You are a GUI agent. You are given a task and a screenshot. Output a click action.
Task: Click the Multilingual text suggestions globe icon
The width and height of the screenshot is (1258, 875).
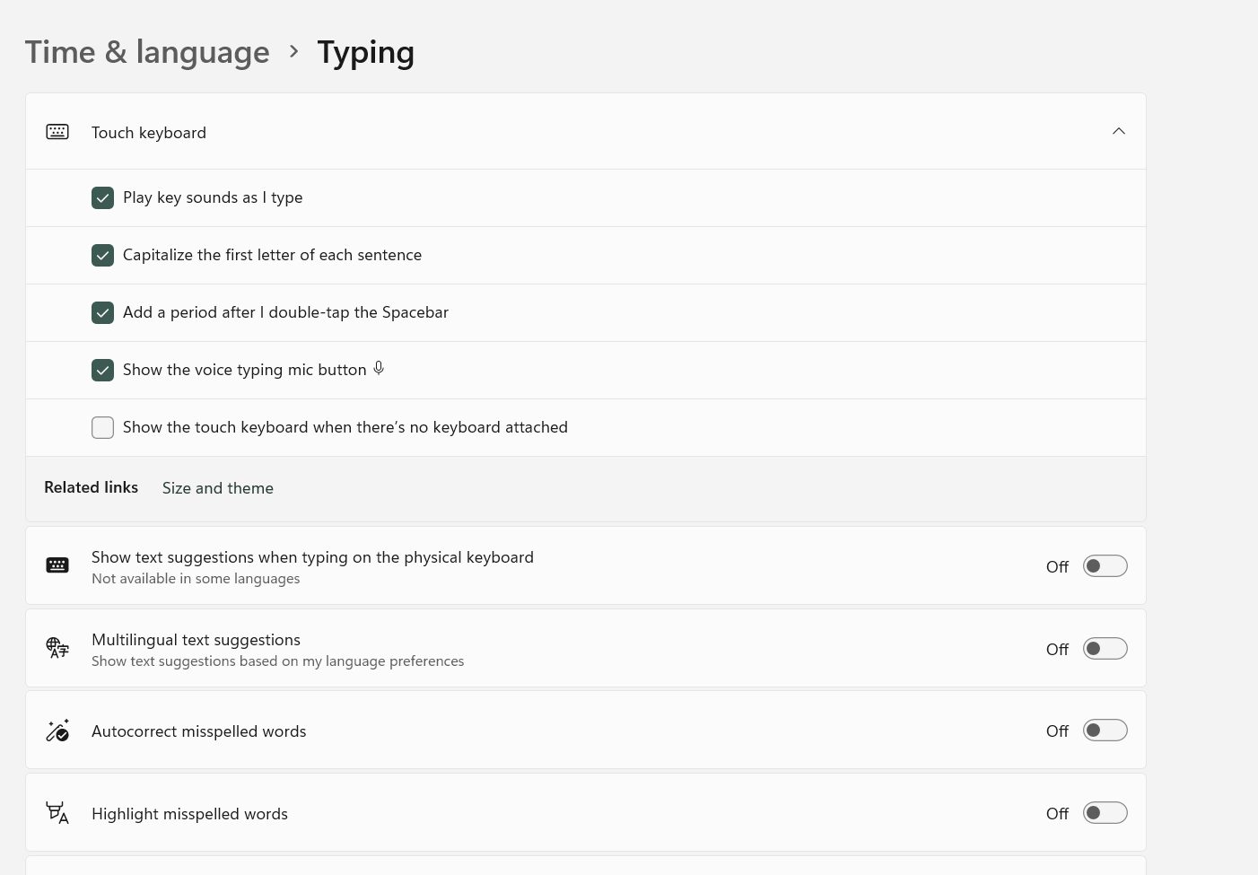click(x=57, y=648)
